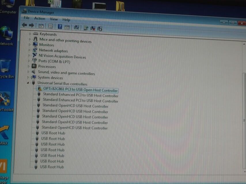The width and height of the screenshot is (246, 184).
Task: Click the Ports (COM & LPT) icon
Action: [34, 60]
